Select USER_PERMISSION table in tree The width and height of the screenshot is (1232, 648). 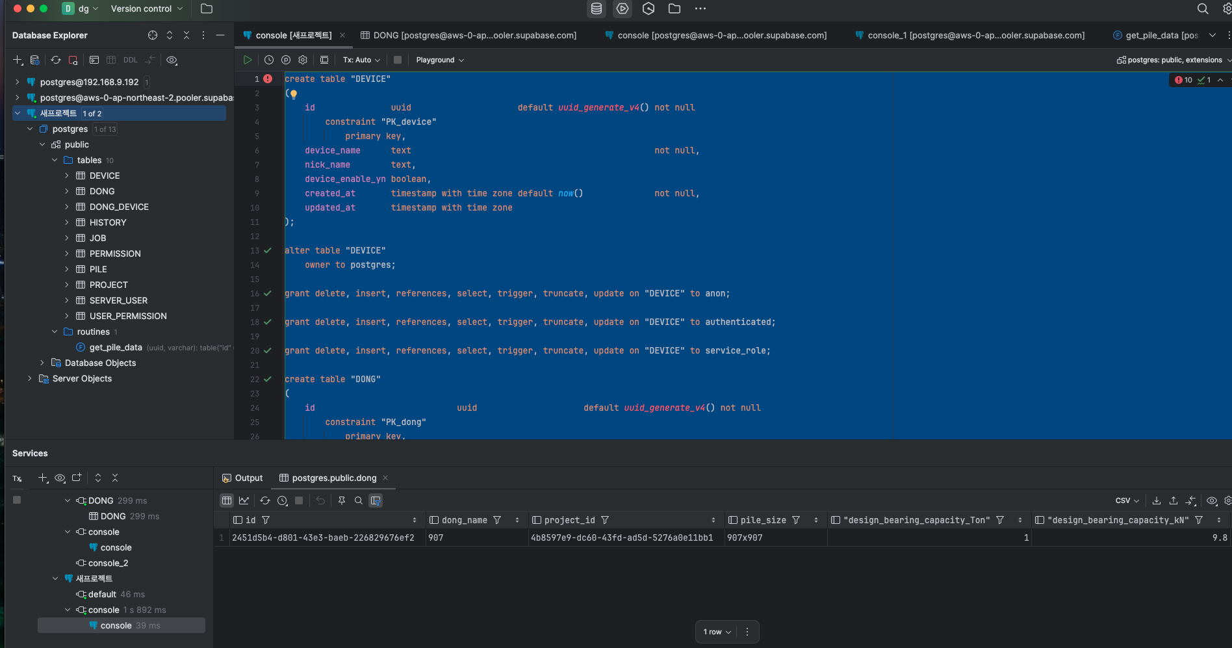coord(128,316)
